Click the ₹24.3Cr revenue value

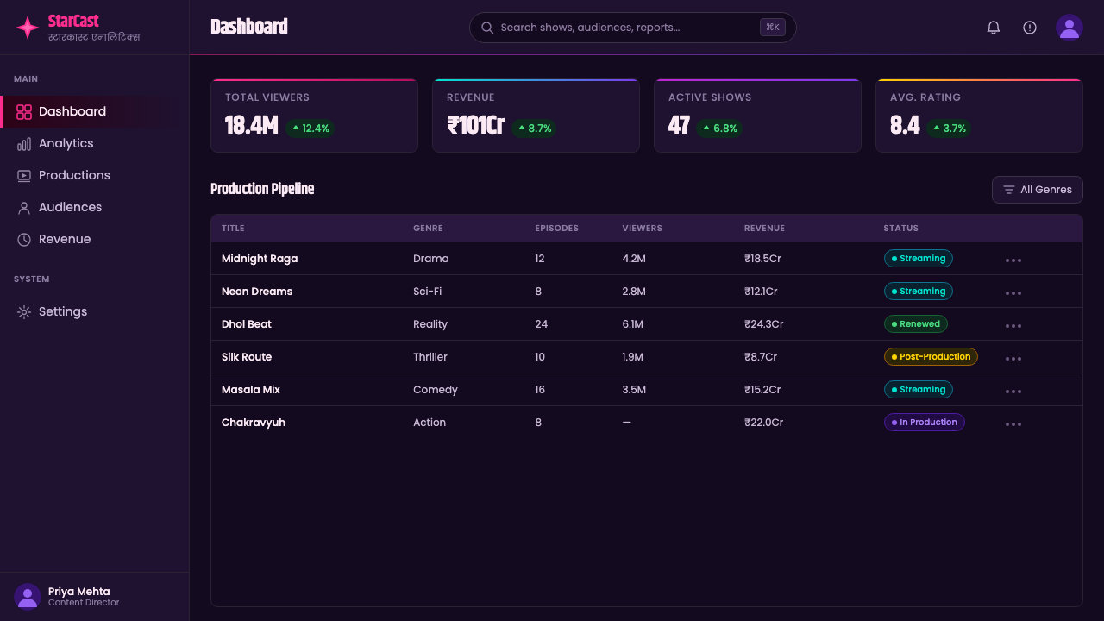[764, 324]
